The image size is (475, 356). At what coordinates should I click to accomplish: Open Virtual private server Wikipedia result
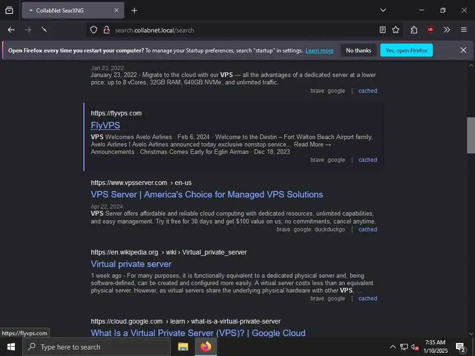[x=131, y=264]
